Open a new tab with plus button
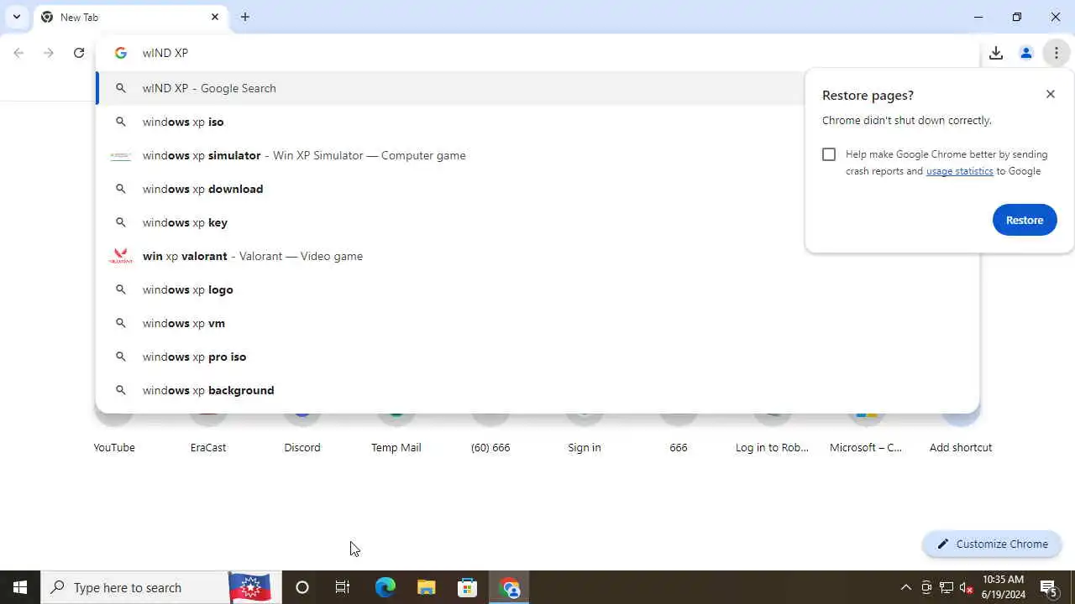The image size is (1075, 604). click(x=245, y=17)
